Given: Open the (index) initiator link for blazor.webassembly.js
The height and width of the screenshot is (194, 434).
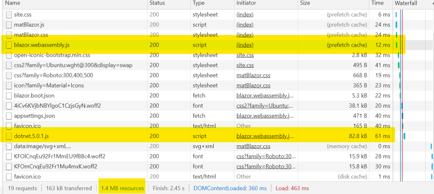Looking at the screenshot, I should [245, 45].
